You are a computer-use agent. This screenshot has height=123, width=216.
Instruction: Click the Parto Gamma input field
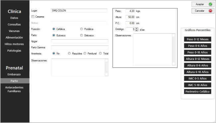(x=80, y=47)
